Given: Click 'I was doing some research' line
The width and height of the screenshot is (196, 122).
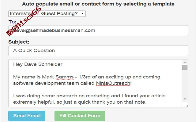Looking at the screenshot, I should [x=89, y=96].
